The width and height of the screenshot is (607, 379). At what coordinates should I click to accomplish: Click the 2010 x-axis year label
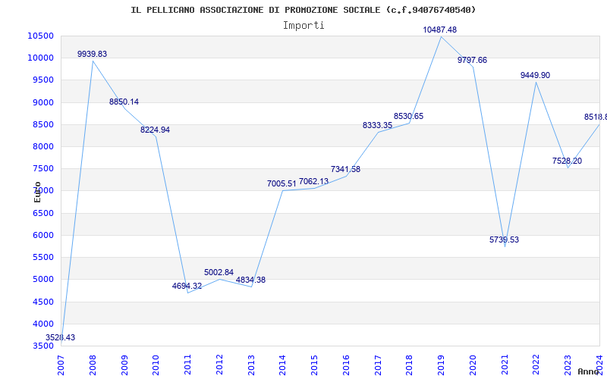click(x=156, y=365)
